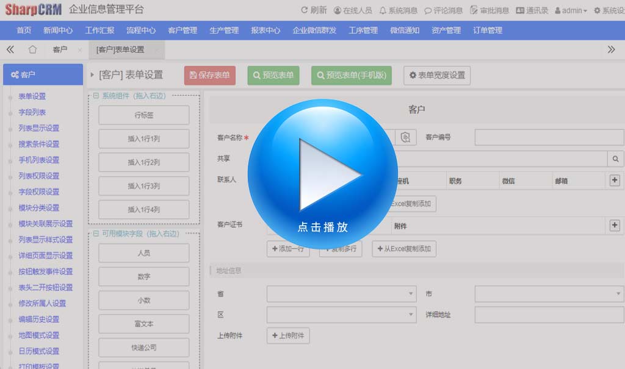Expand the district dropdown
625x369 pixels.
click(x=342, y=315)
